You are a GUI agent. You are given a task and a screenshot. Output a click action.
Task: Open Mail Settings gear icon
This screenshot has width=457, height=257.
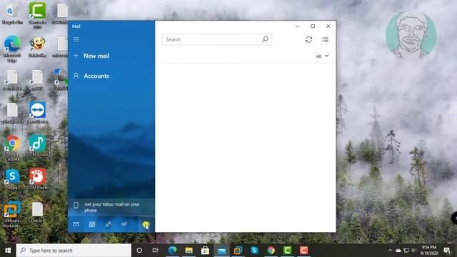[x=146, y=224]
